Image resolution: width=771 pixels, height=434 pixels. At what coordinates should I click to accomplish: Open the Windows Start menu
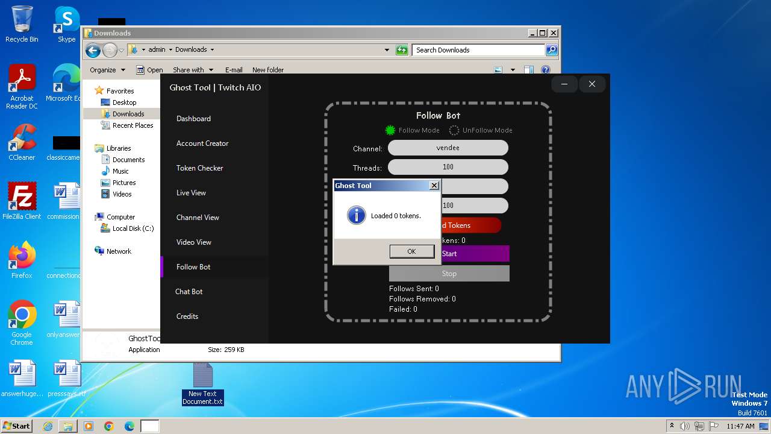click(16, 426)
